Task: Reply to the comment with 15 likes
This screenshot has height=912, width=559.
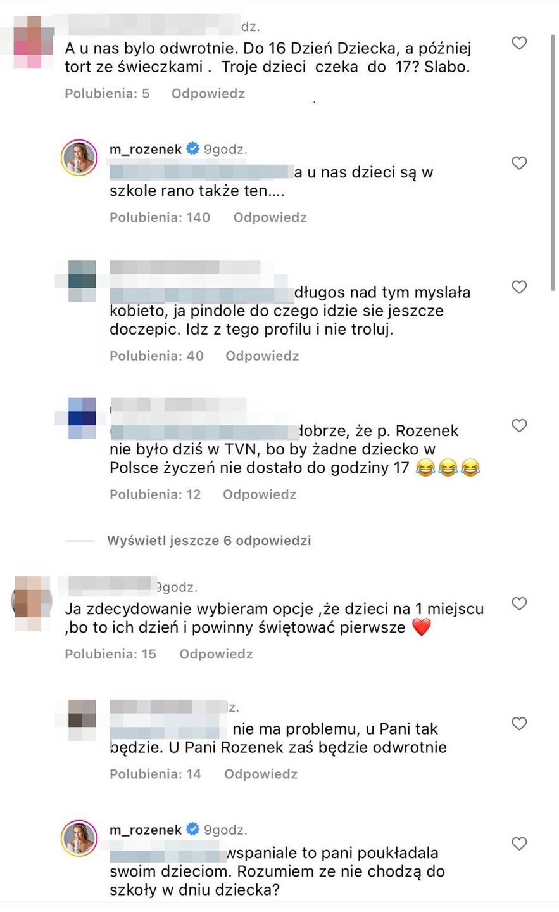Action: coord(216,654)
